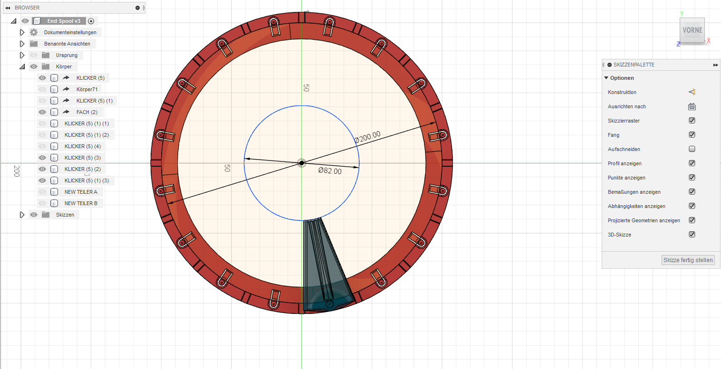This screenshot has width=721, height=369.
Task: Uncheck the Fang checkbox
Action: coord(692,135)
